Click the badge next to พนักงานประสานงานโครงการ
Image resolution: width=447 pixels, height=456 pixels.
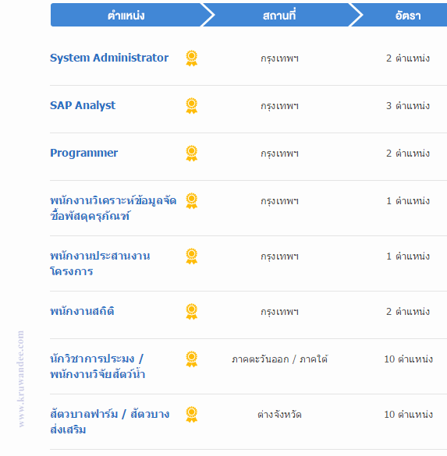coord(191,256)
